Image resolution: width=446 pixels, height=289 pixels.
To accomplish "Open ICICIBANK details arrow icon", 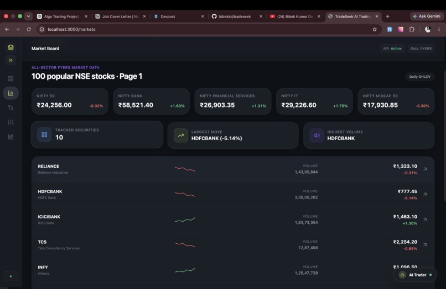I will (x=425, y=220).
